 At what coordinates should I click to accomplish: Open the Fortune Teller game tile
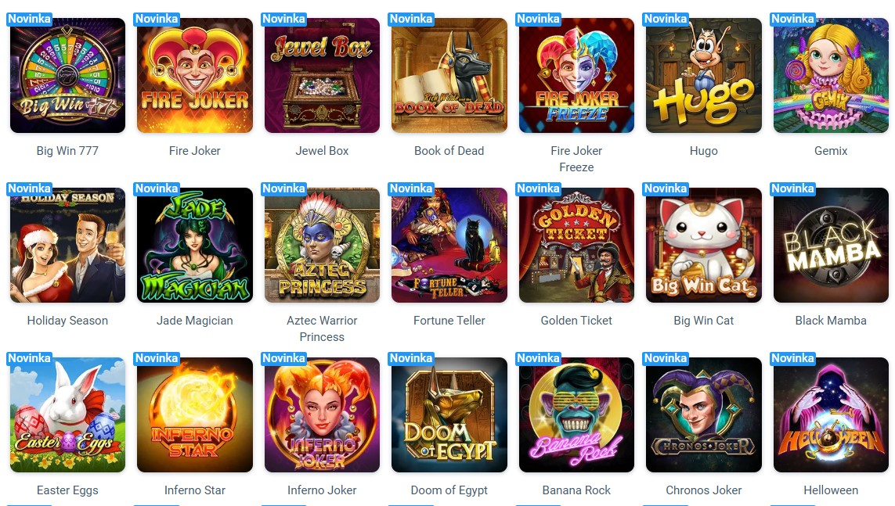point(449,245)
